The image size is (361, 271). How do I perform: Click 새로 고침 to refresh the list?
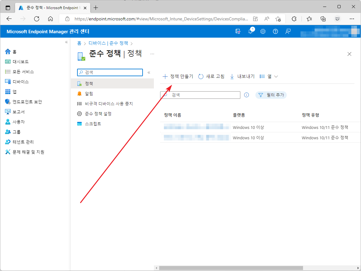211,77
